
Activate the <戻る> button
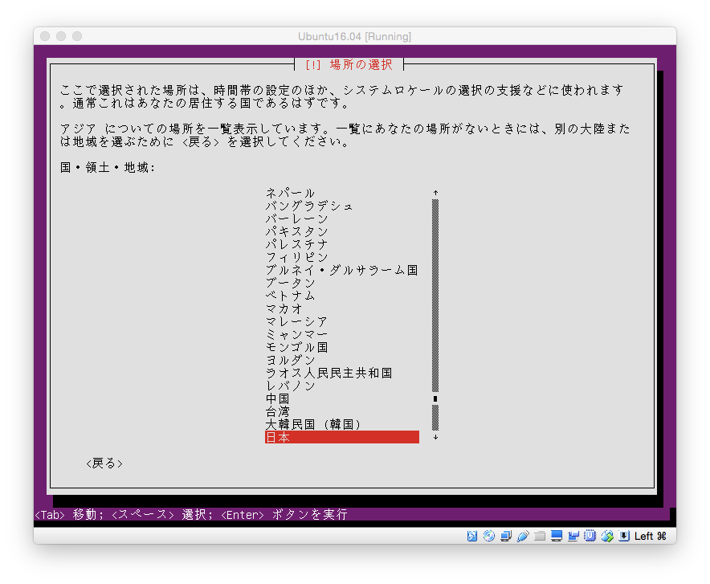point(103,464)
